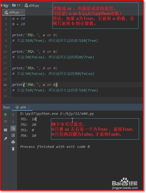
Task: Toggle the soft-wrap icon in the Run panel
Action: point(13,128)
